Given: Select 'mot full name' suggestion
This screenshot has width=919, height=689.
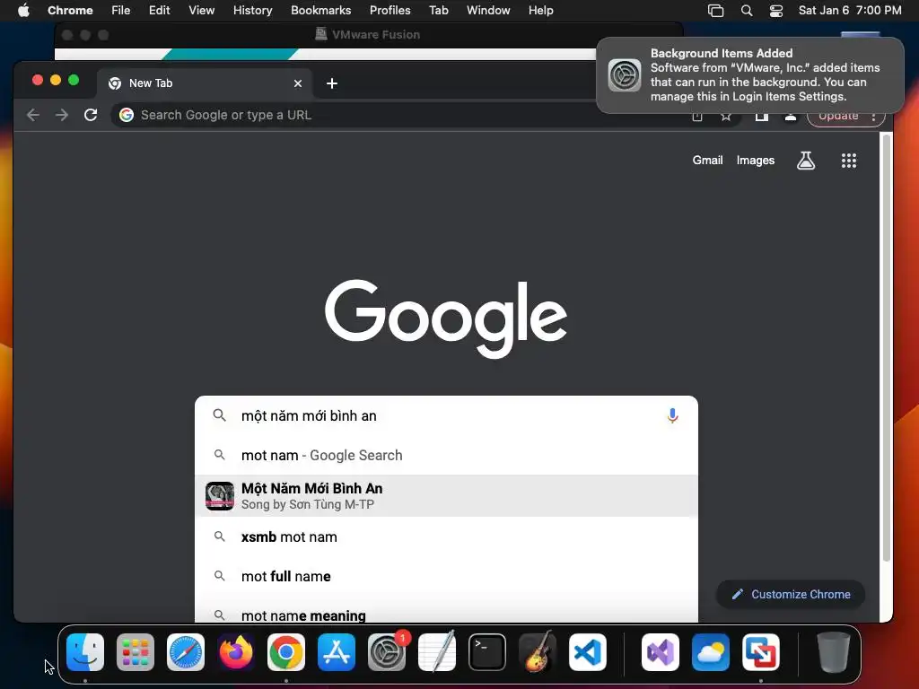Looking at the screenshot, I should [446, 577].
